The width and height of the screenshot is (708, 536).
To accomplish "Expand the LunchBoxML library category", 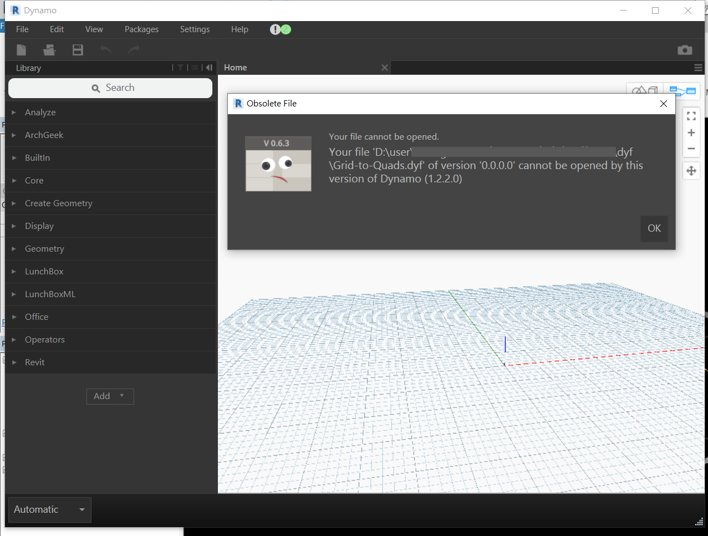I will pos(111,294).
